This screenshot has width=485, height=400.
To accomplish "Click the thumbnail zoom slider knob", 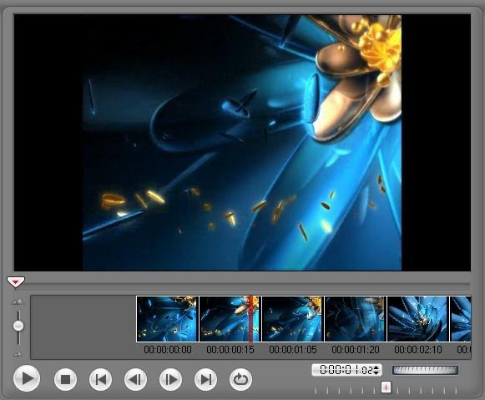I will (x=18, y=326).
